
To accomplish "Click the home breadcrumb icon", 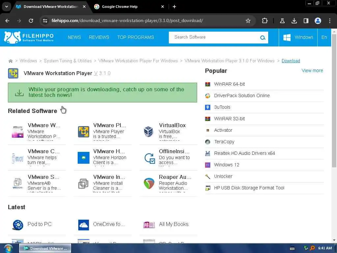I will pos(10,61).
